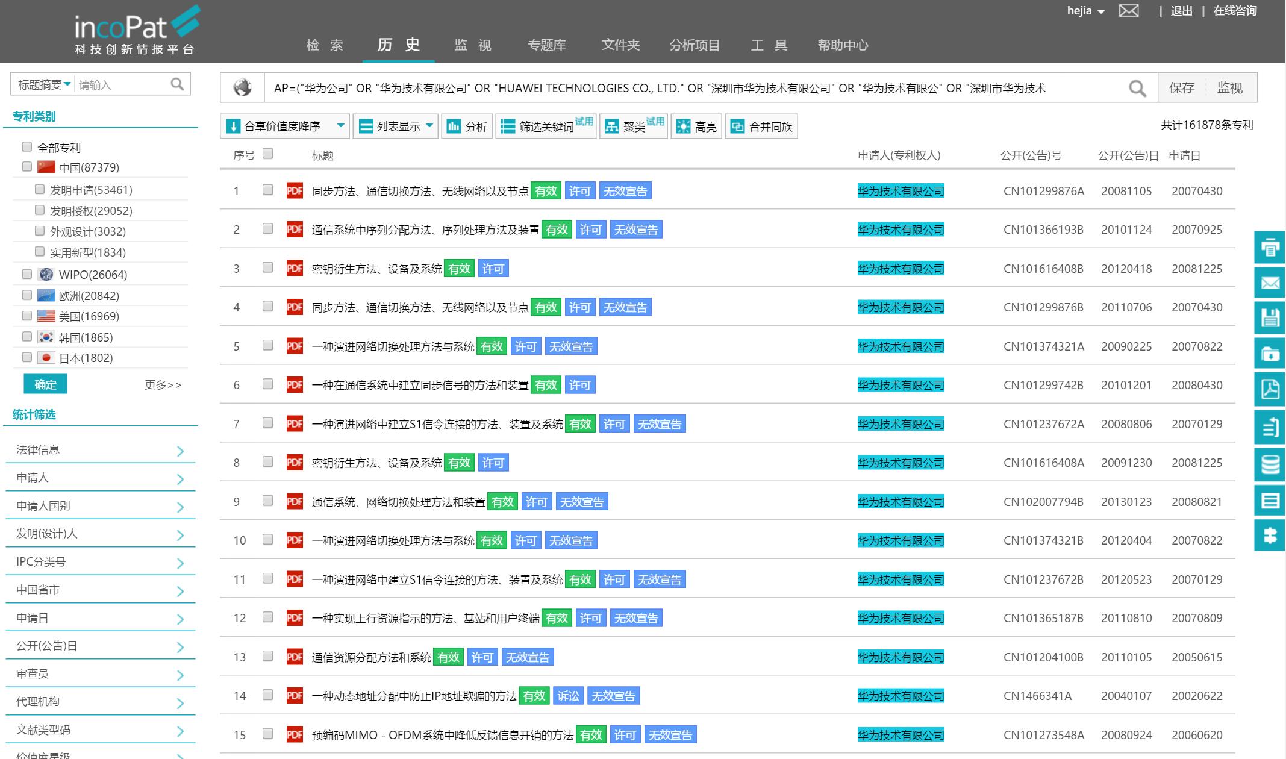Click the magnifier search icon in query bar

click(1137, 89)
